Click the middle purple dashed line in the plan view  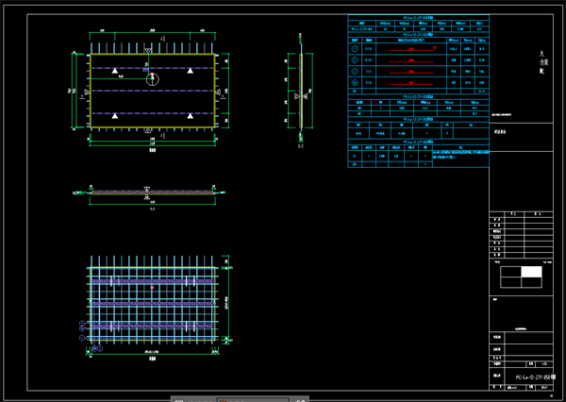(152, 91)
